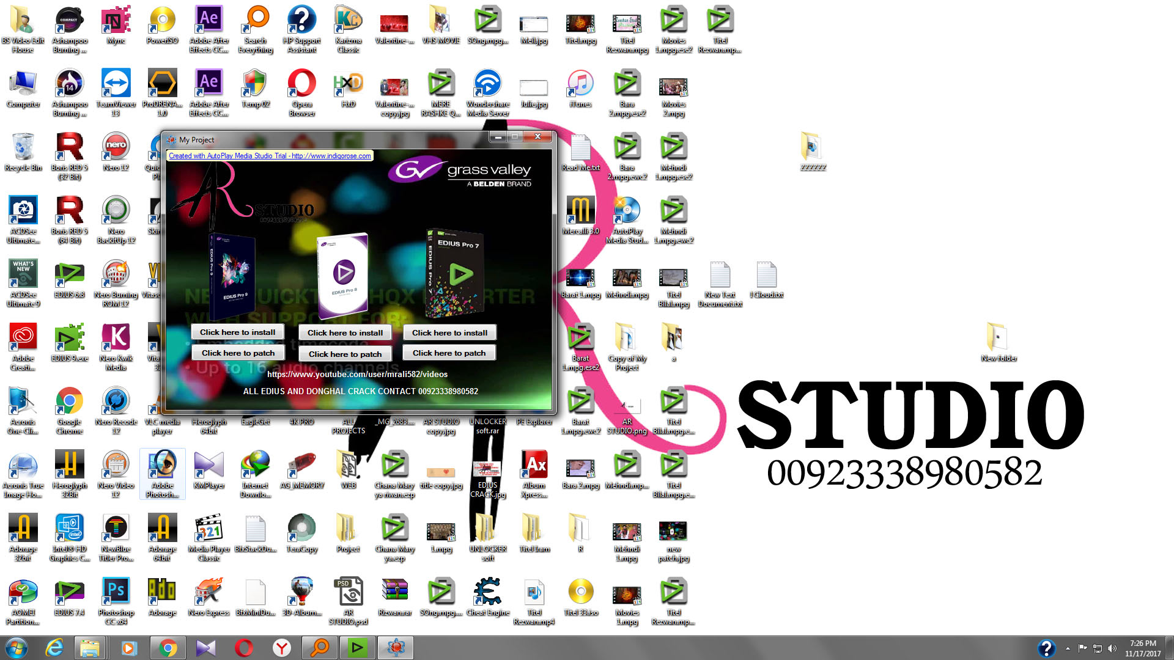
Task: Click patch button under EDIUS Pro 8 box
Action: (x=345, y=354)
